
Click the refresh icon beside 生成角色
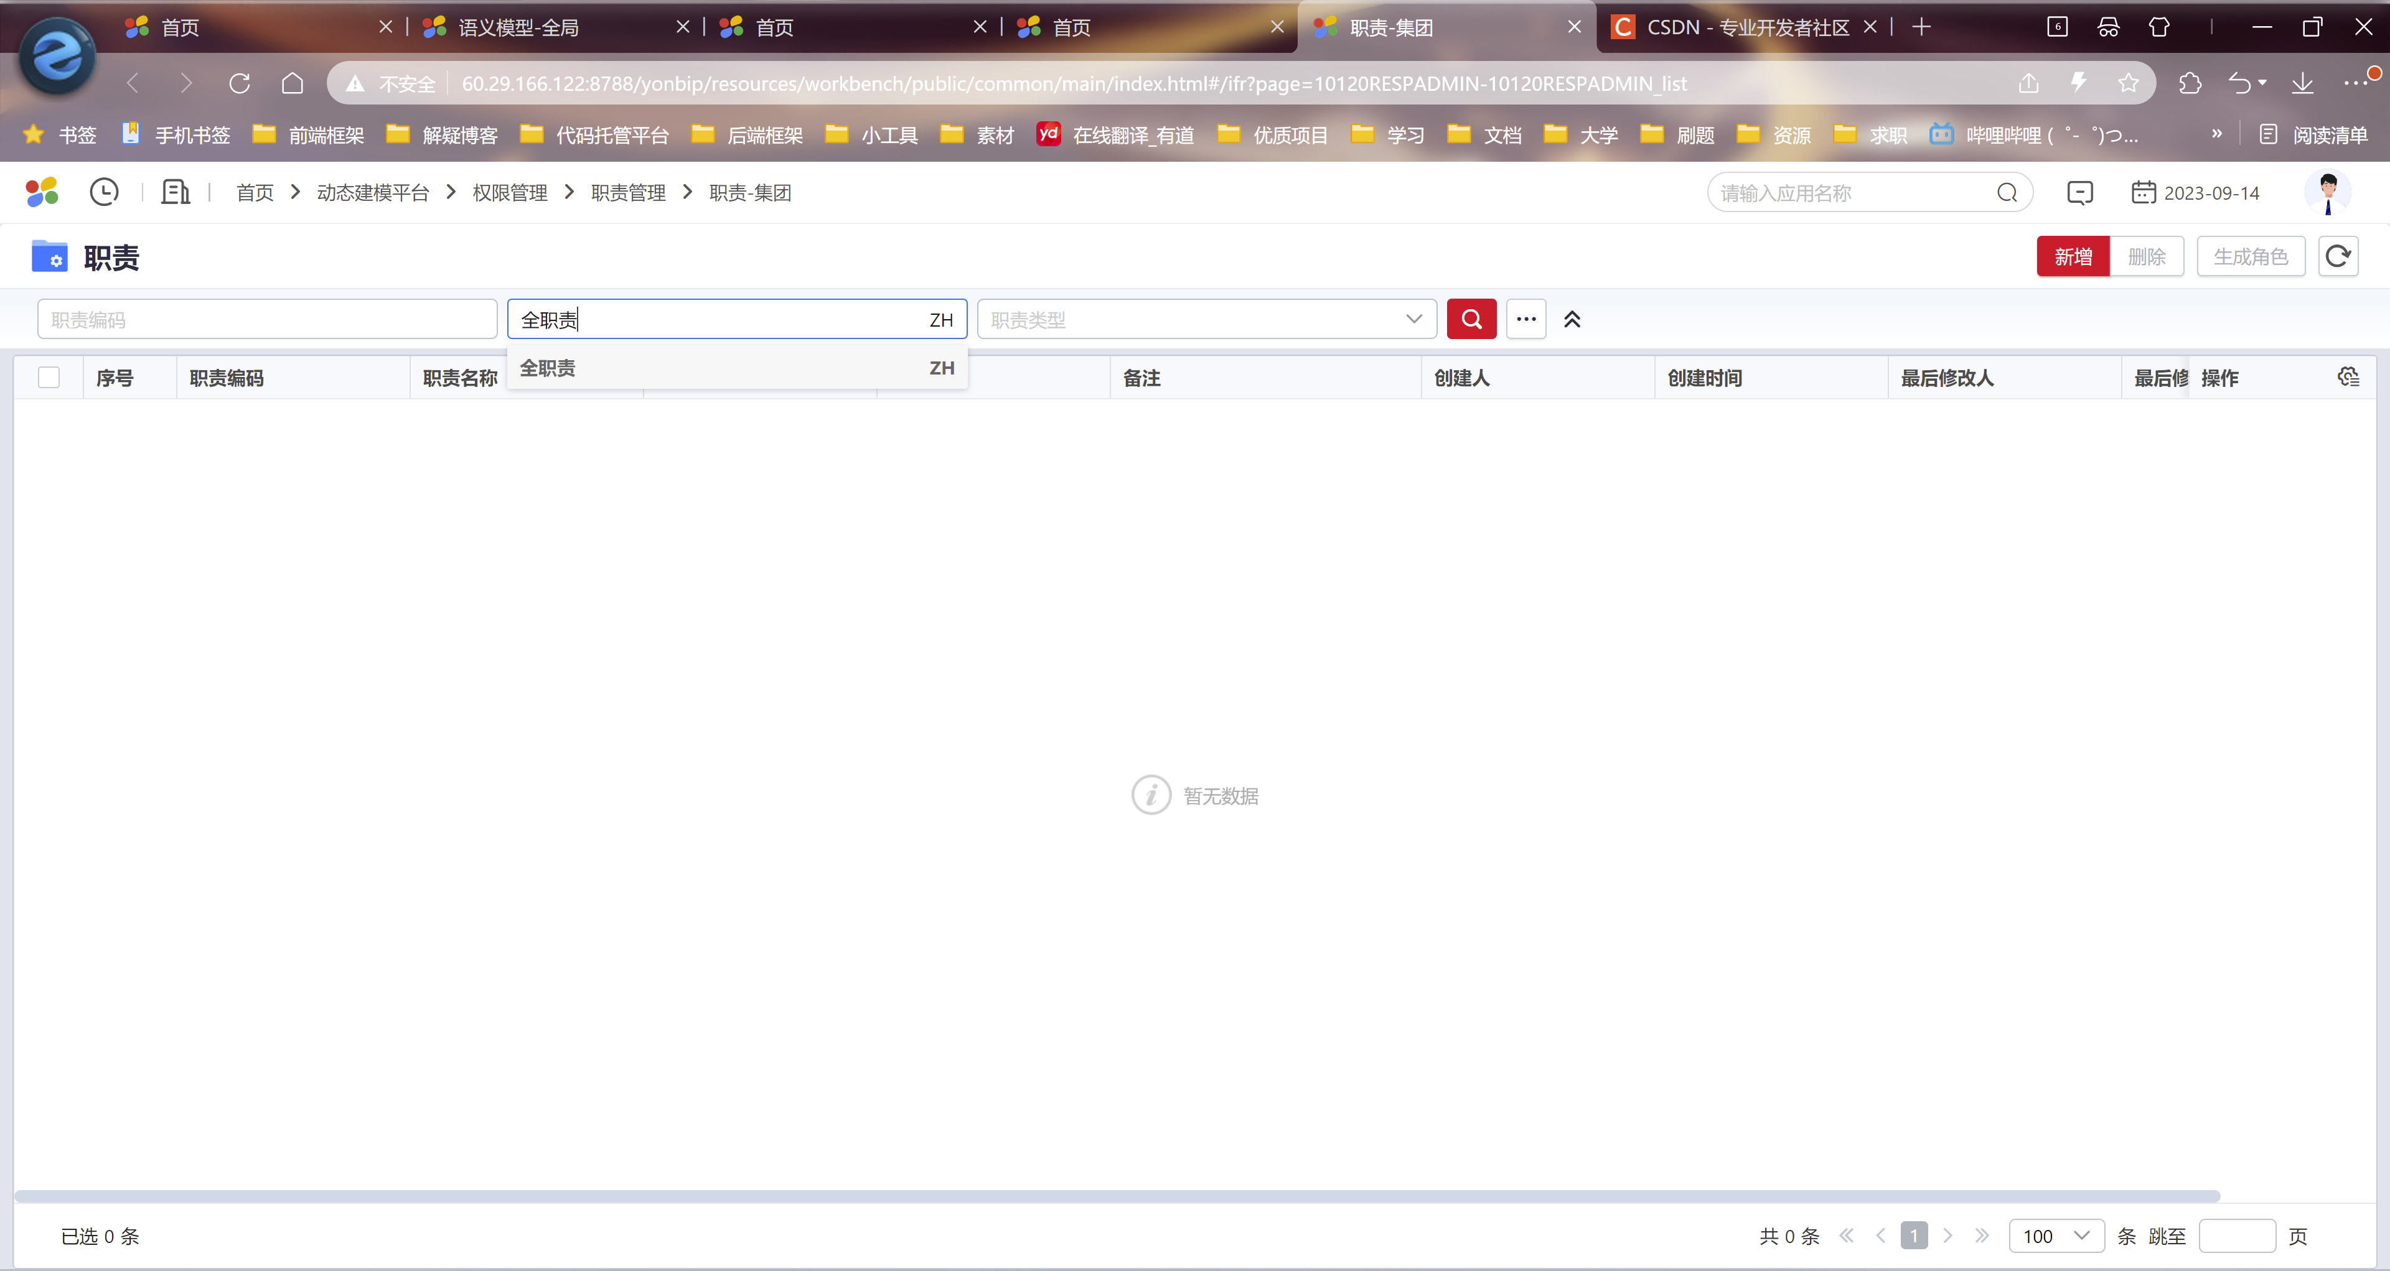tap(2337, 256)
